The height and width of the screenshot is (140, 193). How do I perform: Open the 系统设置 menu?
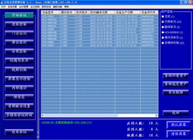(x=12, y=7)
